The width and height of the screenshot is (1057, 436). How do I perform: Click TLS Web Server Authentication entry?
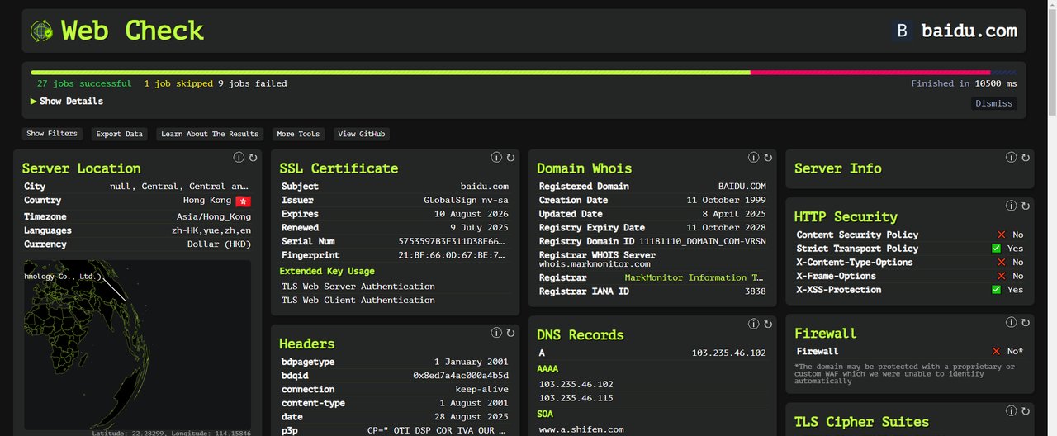358,287
